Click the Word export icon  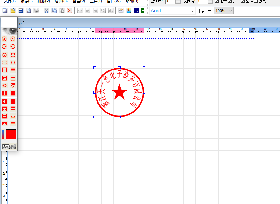point(136,11)
